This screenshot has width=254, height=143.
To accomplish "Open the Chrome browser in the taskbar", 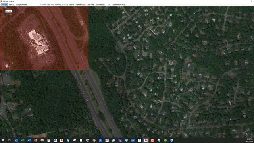I will (94, 140).
